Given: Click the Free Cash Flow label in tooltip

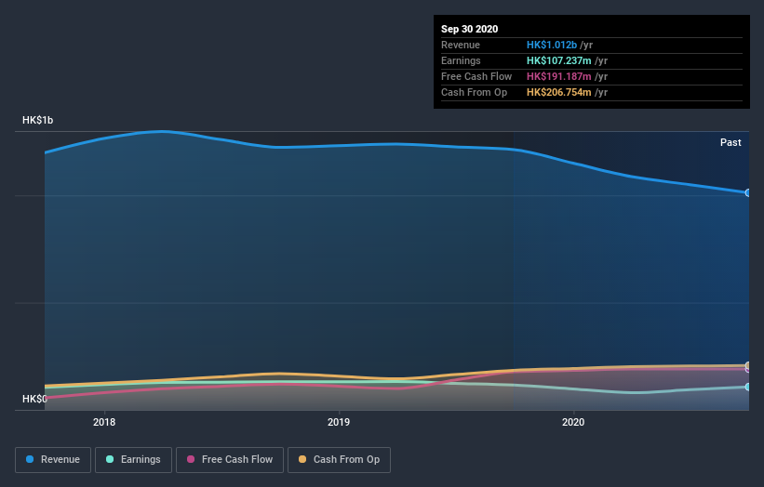Looking at the screenshot, I should 476,76.
